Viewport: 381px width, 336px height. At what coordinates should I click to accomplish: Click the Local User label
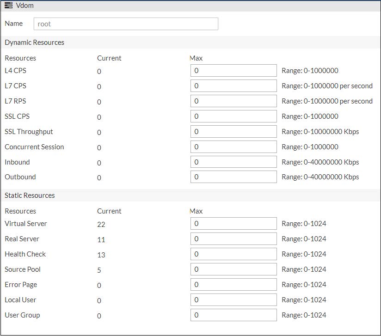[20, 300]
